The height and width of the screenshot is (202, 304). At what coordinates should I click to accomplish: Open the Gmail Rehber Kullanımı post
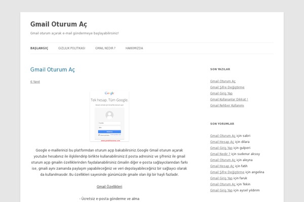click(x=227, y=106)
